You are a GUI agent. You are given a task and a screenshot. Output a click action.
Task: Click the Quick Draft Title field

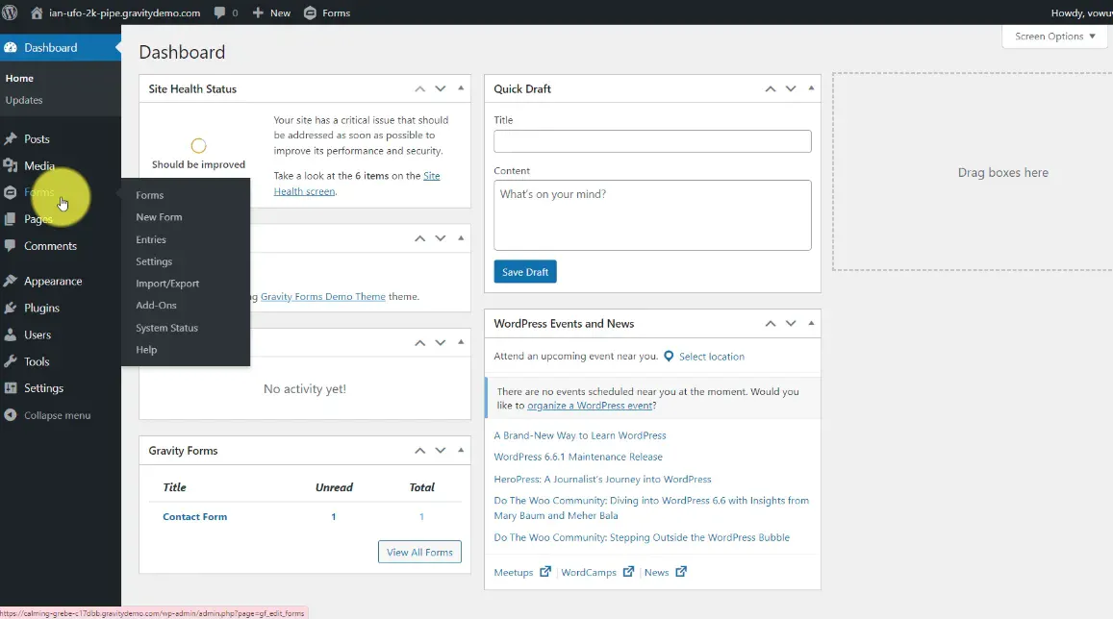[x=652, y=141]
